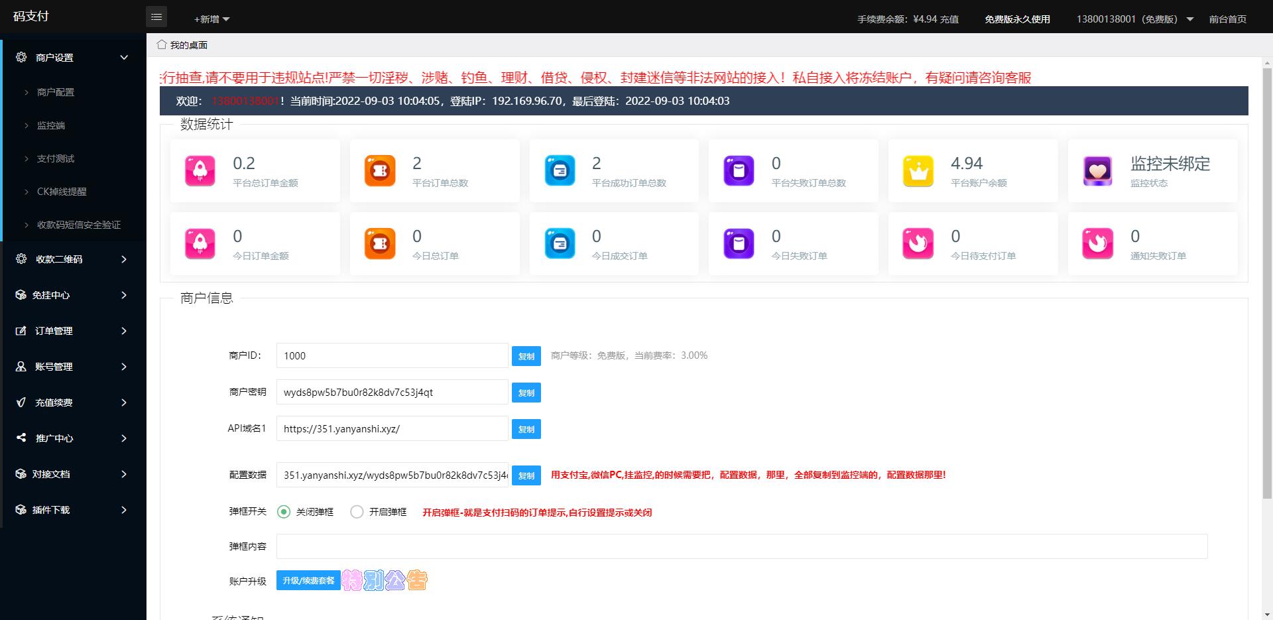Screen dimensions: 1273x620
Task: Click the pink flame icon for 通知失败订单
Action: coord(1098,244)
